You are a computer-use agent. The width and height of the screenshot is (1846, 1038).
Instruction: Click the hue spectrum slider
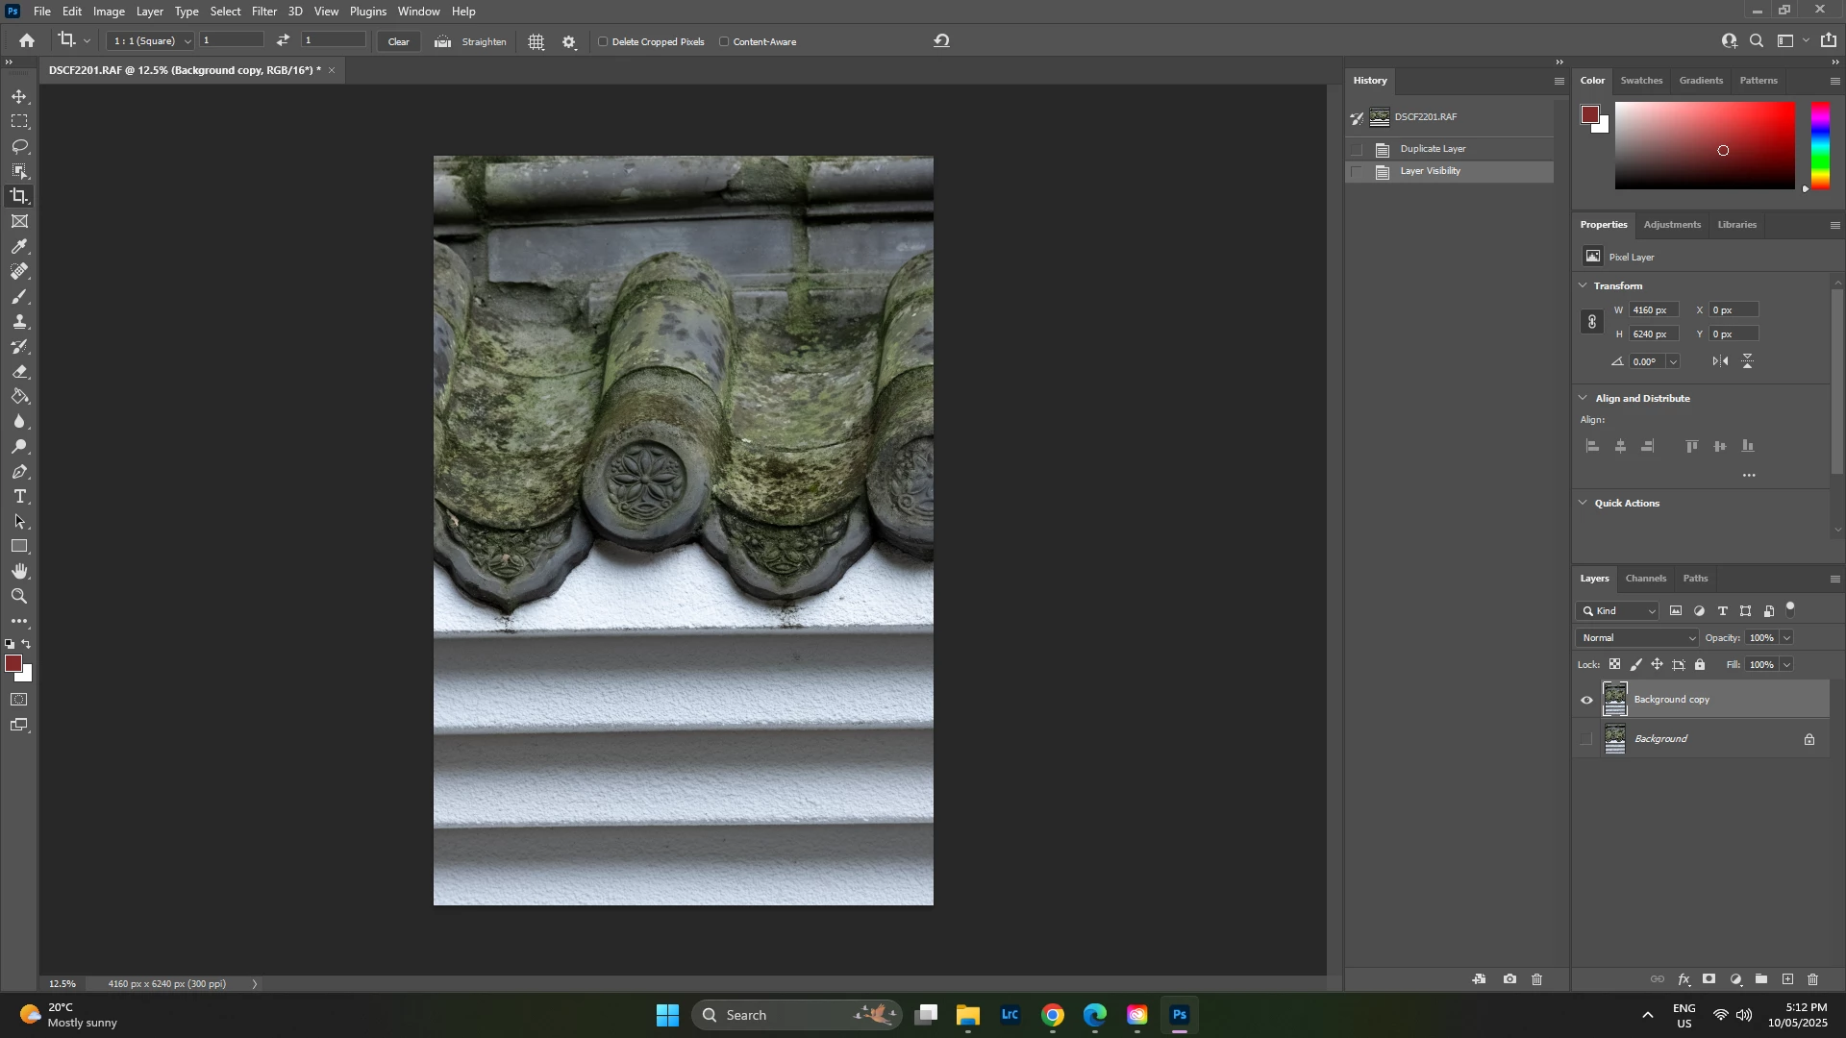coord(1820,145)
